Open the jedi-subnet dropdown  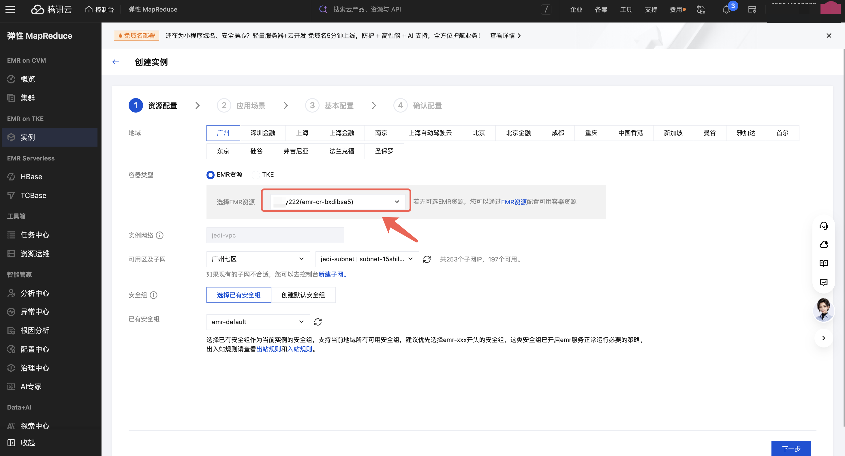point(367,259)
